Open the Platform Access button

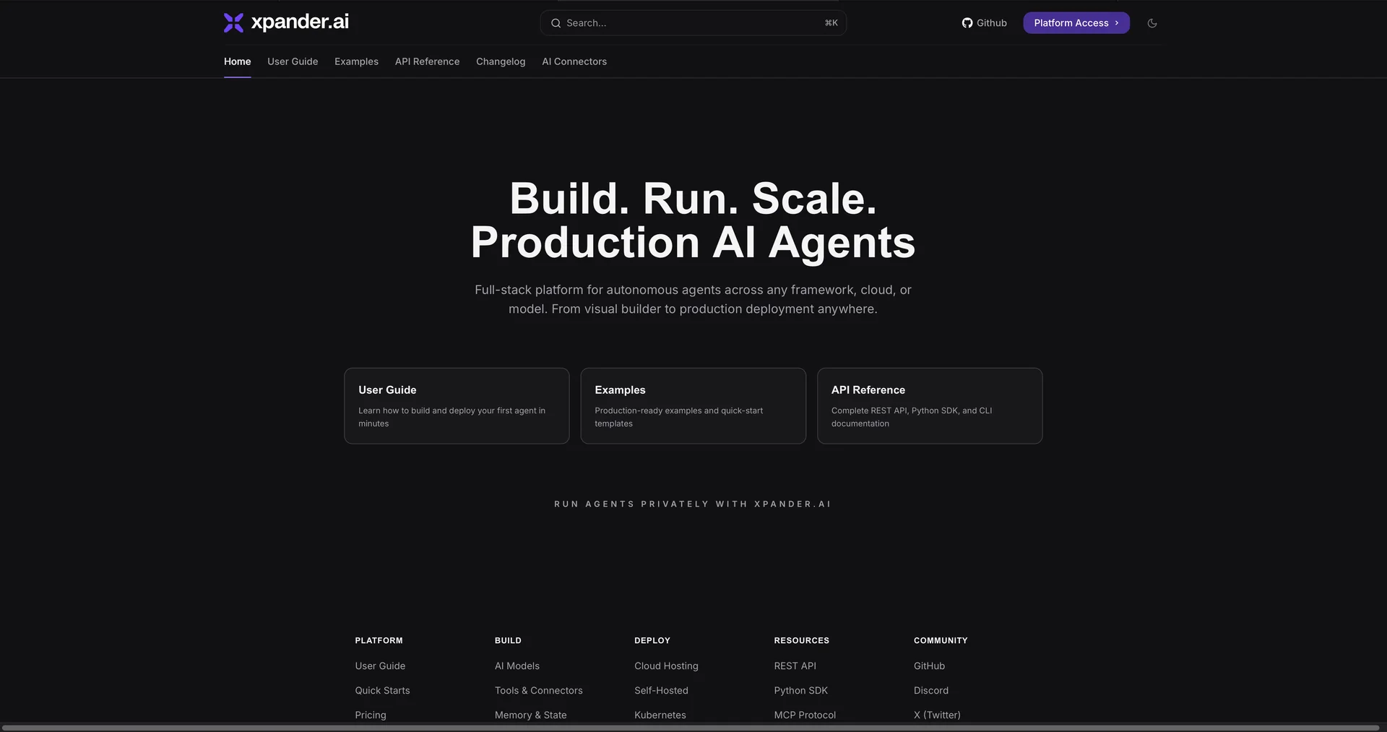[1076, 23]
